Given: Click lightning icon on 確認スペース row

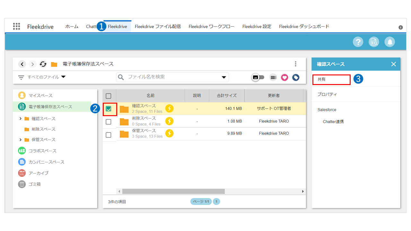Looking at the screenshot, I should click(170, 108).
